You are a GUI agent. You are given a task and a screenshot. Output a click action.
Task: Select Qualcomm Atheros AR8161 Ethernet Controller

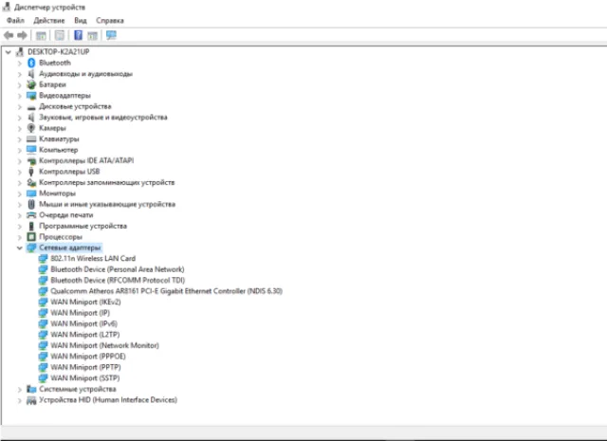pyautogui.click(x=167, y=291)
